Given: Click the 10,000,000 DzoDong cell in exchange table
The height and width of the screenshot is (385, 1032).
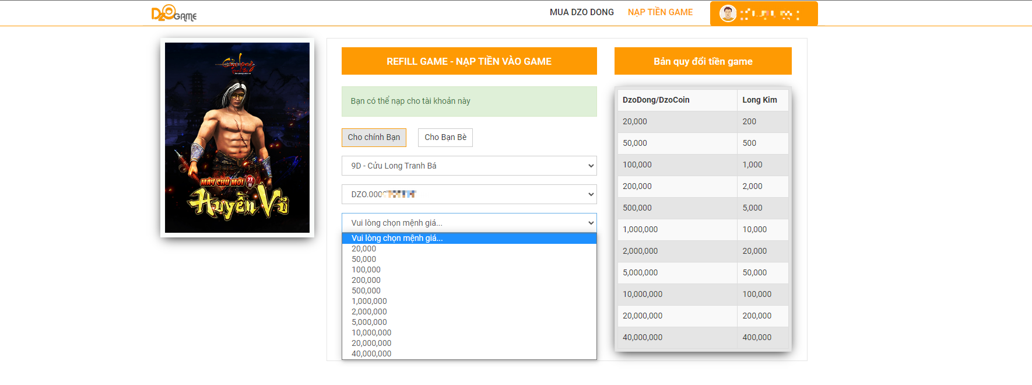Looking at the screenshot, I should tap(678, 294).
